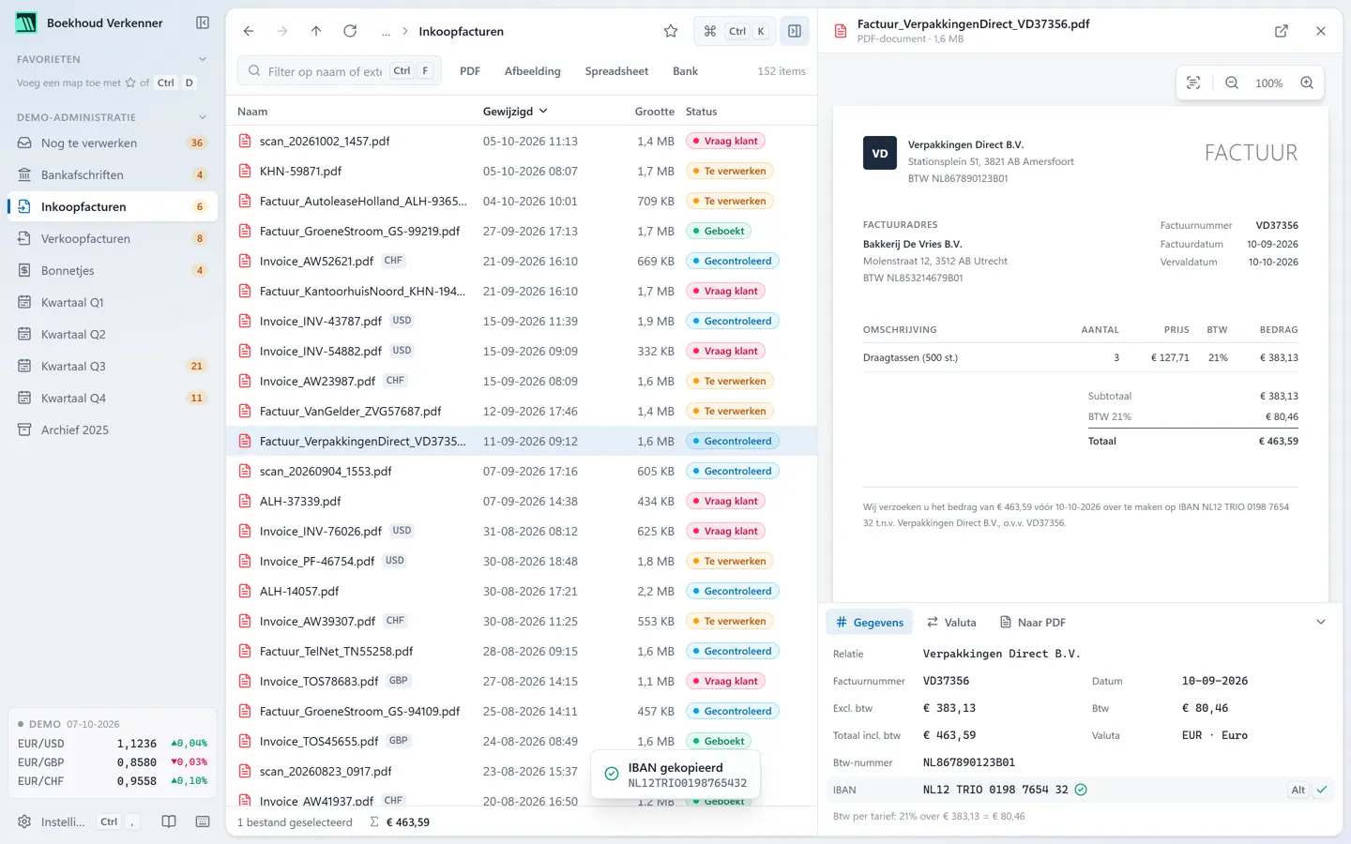
Task: Toggle the preview pane visibility
Action: pyautogui.click(x=795, y=31)
